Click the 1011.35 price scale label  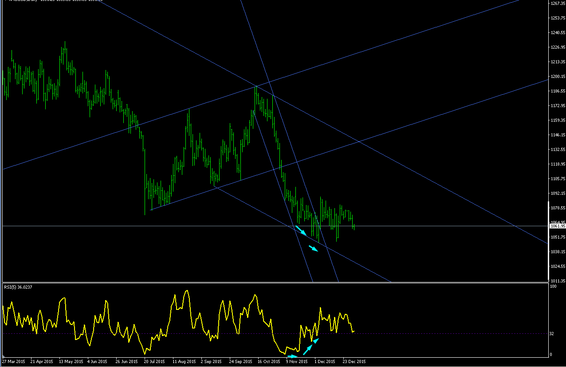[557, 281]
